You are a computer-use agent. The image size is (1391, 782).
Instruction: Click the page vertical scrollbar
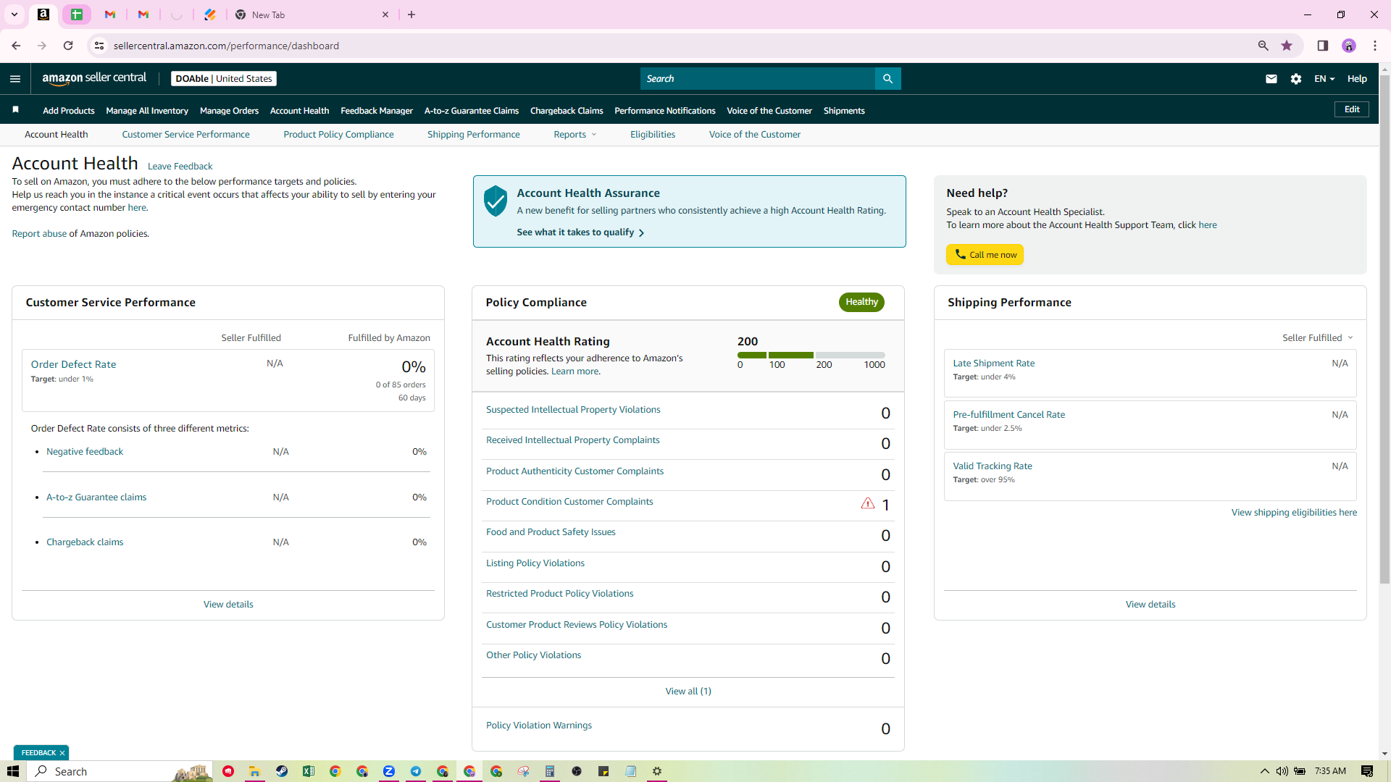point(1384,329)
